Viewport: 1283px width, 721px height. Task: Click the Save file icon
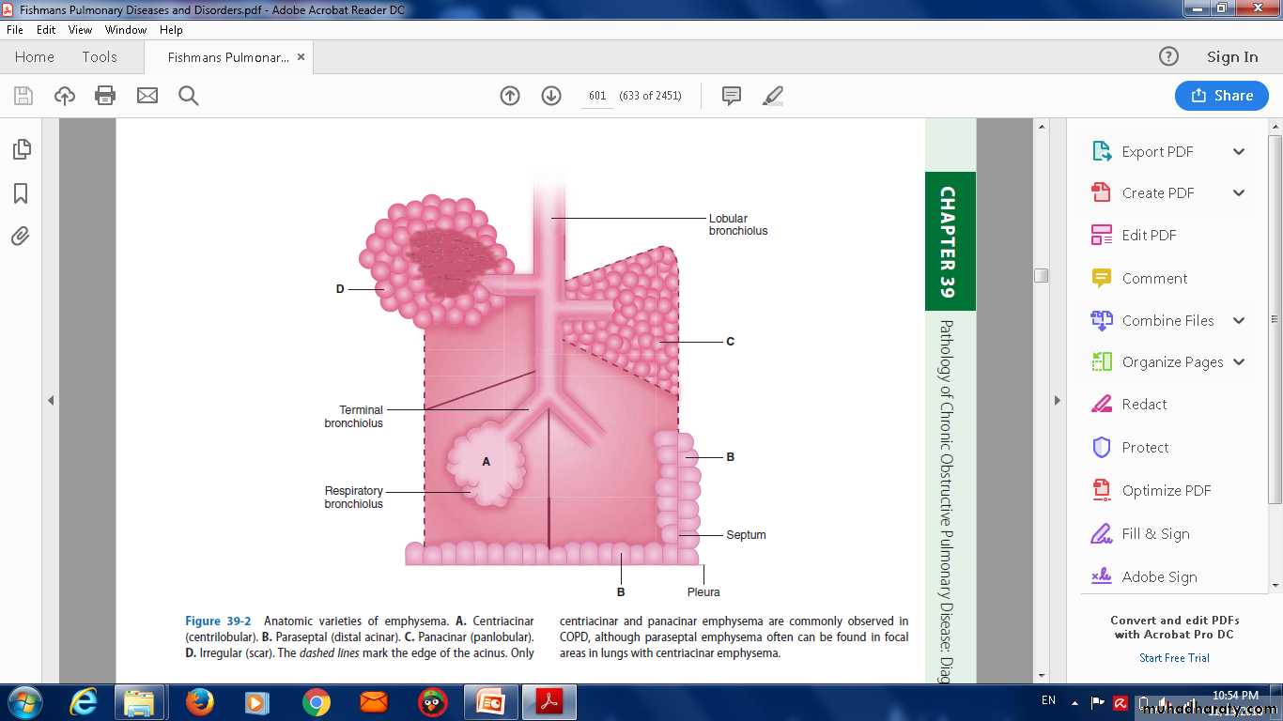coord(23,96)
